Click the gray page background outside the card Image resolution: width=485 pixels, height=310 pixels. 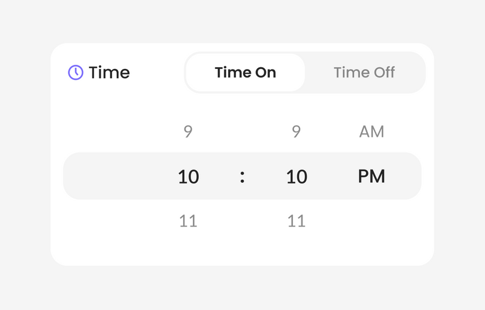[242, 20]
